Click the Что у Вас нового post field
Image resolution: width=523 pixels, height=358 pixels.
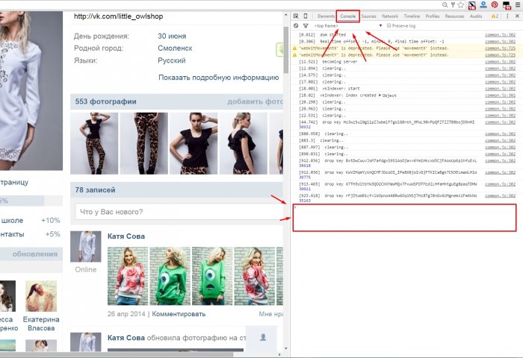point(178,213)
